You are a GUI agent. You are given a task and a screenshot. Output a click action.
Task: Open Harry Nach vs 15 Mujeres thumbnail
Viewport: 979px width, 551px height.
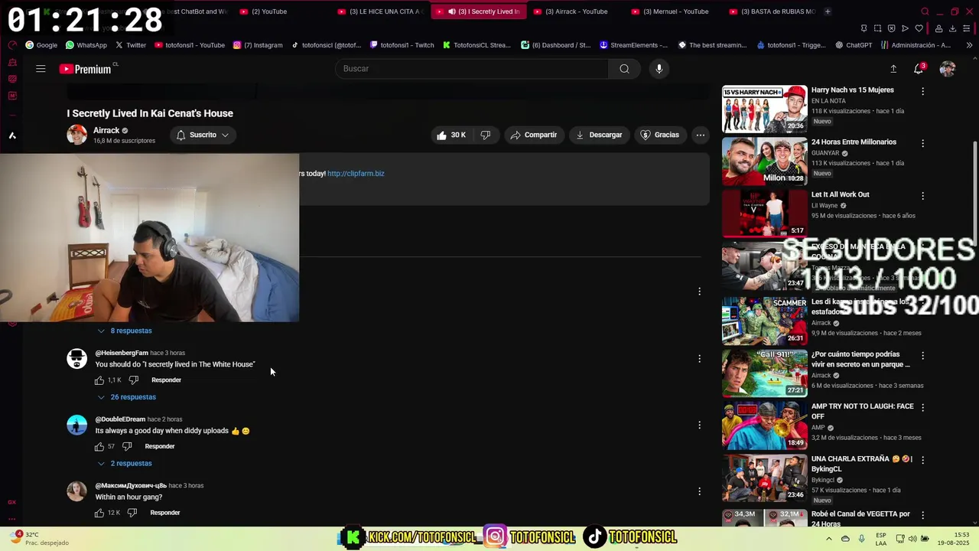[764, 109]
